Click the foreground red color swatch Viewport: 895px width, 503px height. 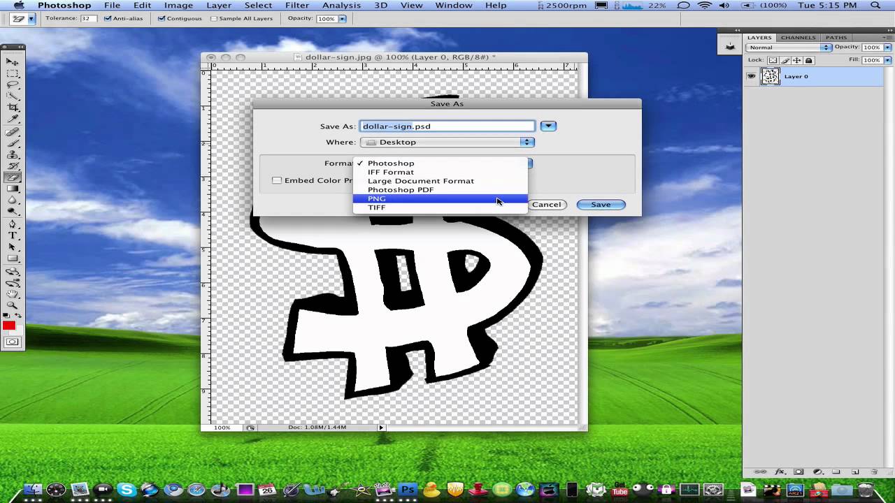coord(8,326)
